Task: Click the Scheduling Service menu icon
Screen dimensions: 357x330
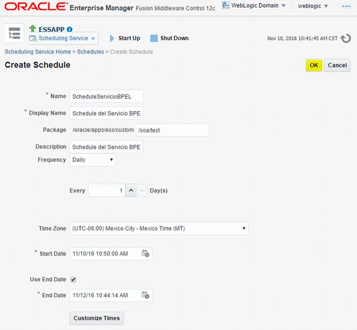Action: (33, 39)
